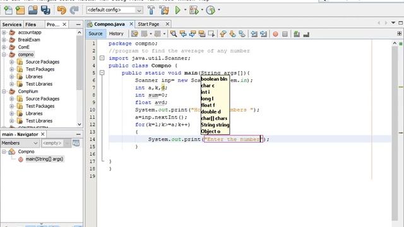Select the Compno.java editor tab
The width and height of the screenshot is (404, 227).
pyautogui.click(x=109, y=24)
